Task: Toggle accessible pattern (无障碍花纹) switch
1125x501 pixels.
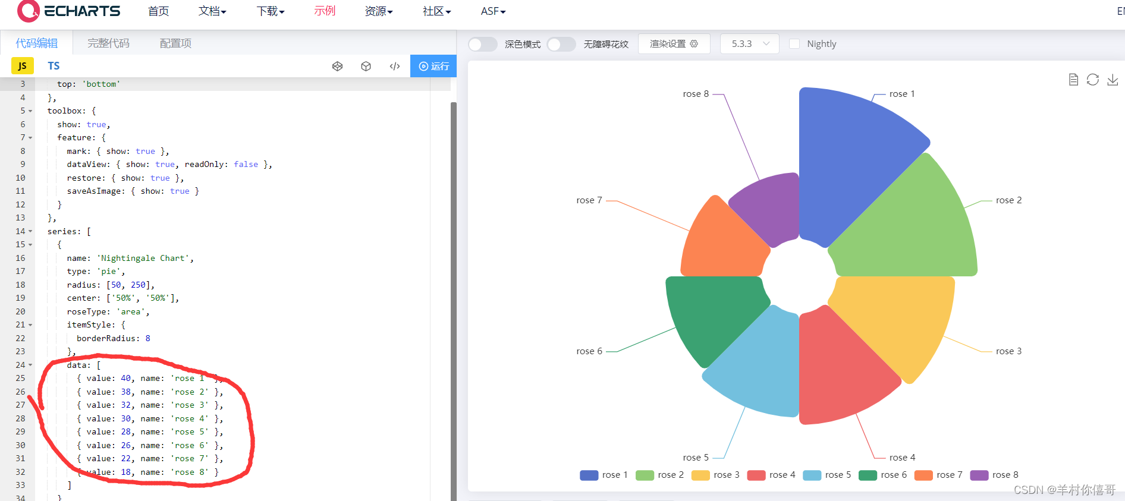Action: click(561, 44)
